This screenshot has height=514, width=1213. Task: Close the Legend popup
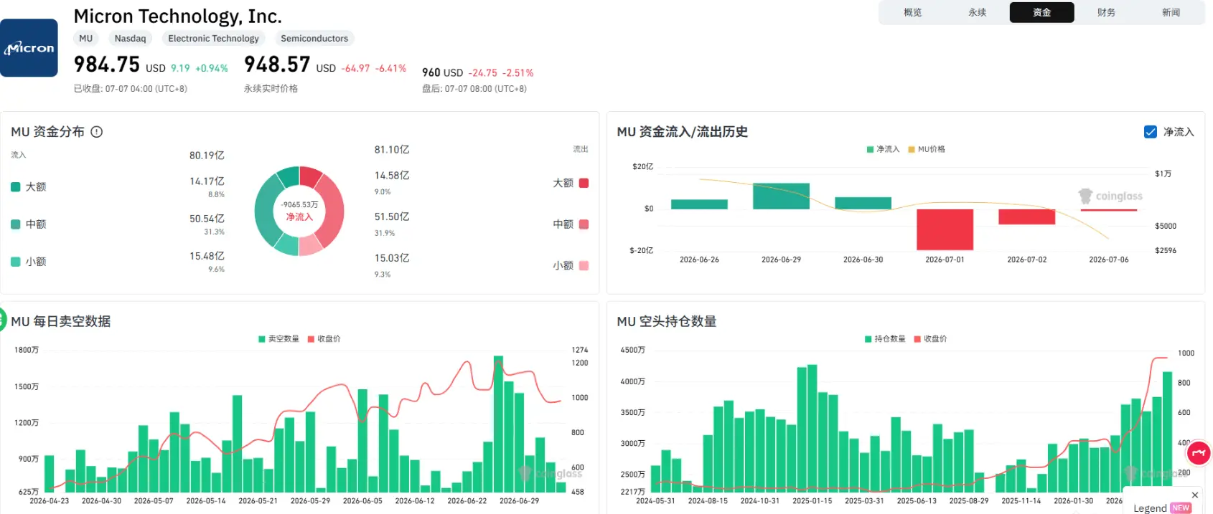1195,495
